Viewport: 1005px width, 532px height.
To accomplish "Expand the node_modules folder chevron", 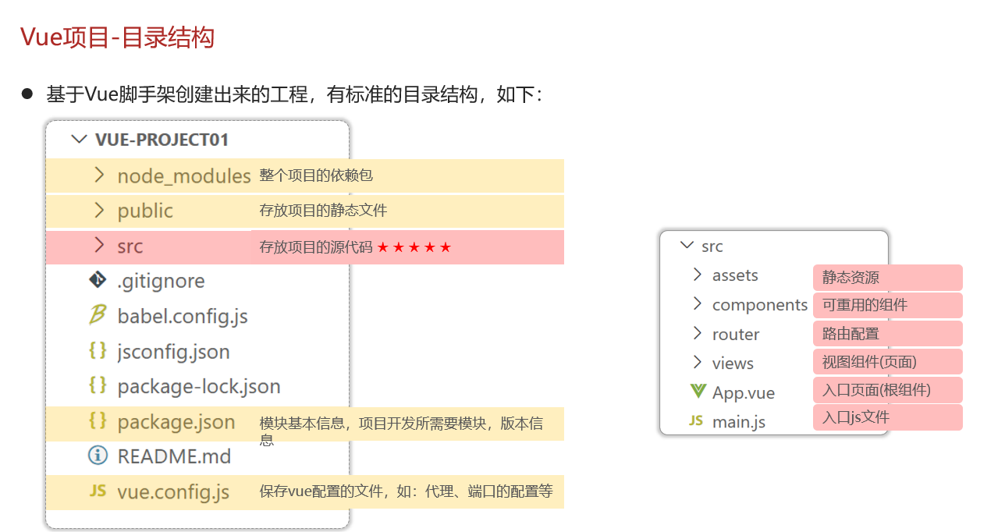I will [98, 175].
